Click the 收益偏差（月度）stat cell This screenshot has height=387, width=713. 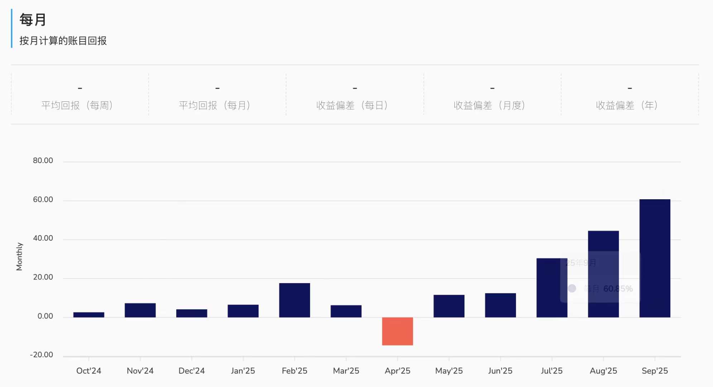[492, 96]
